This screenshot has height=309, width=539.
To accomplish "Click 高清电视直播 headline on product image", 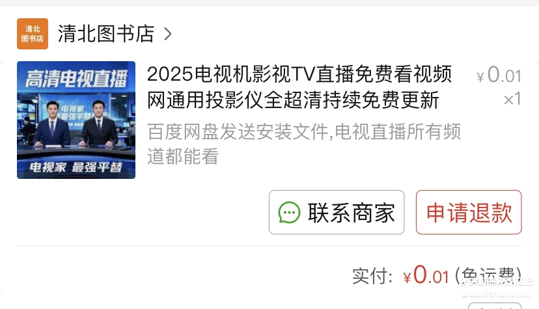I will pyautogui.click(x=76, y=79).
